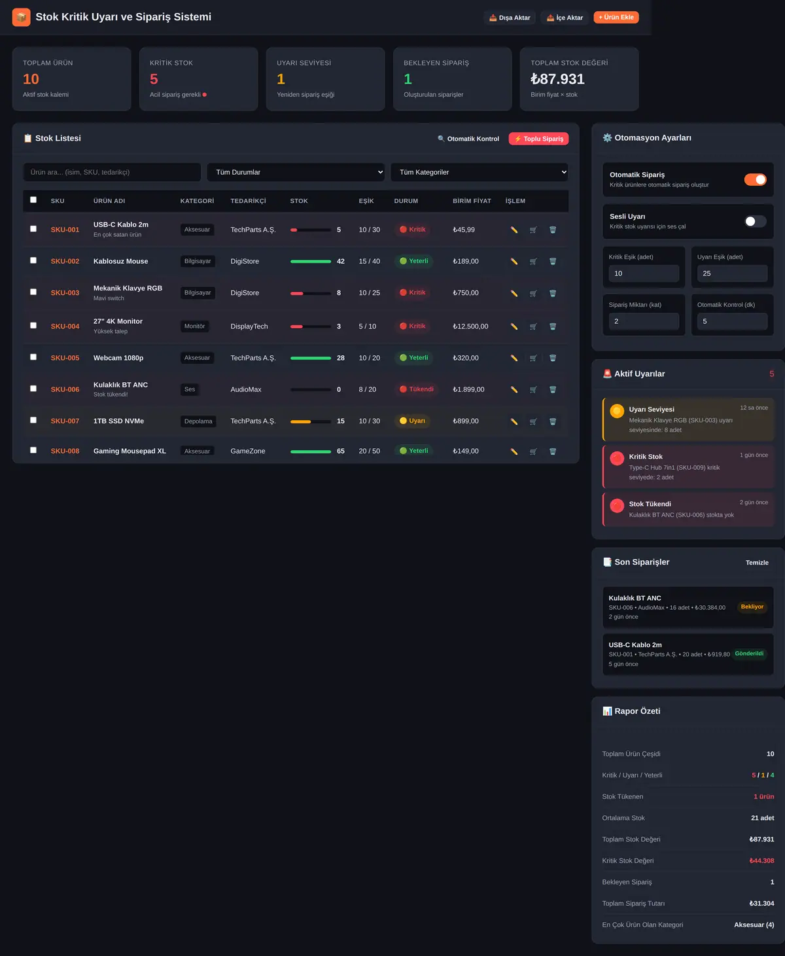Expand the Tüm Kategoriler category filter

click(480, 172)
